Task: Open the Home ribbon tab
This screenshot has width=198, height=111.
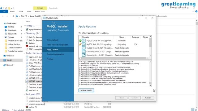Action: pos(12,11)
